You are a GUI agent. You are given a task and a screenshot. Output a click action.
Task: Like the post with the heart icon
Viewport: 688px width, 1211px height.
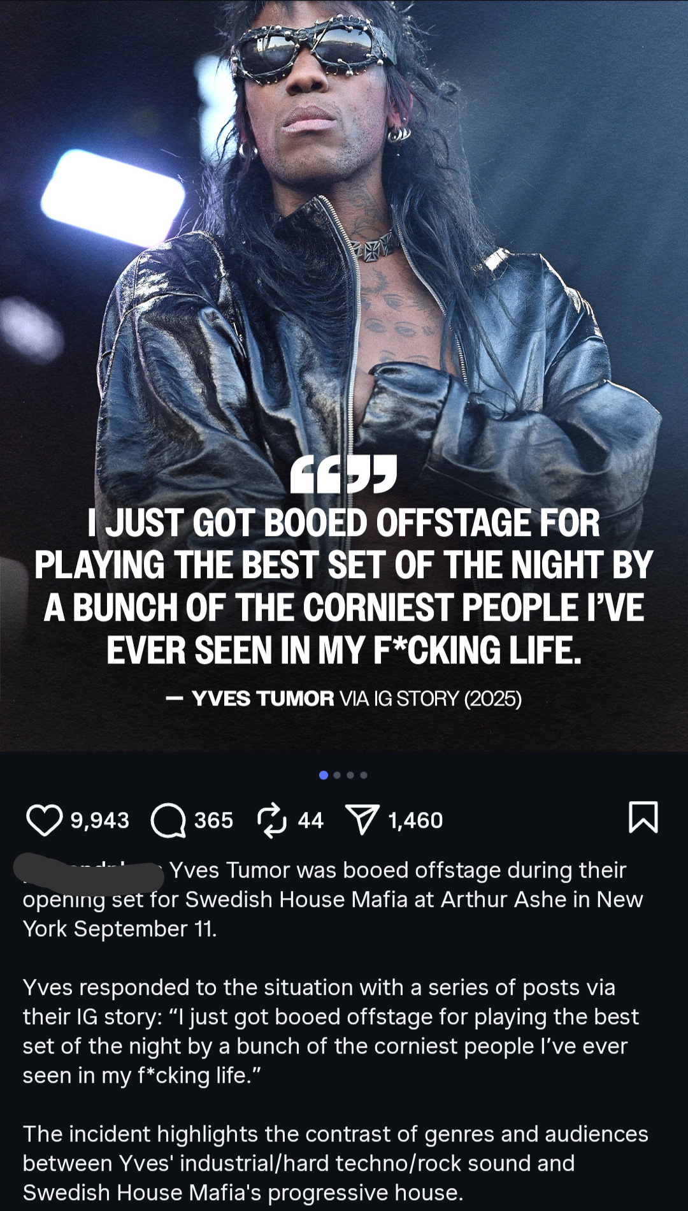[x=44, y=820]
